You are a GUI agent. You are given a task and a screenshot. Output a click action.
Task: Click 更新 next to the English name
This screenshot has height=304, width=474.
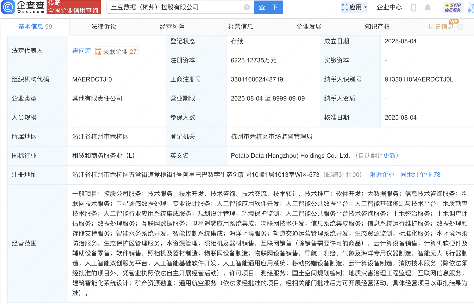click(390, 156)
